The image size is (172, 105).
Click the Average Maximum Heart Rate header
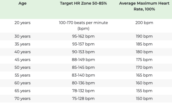(144, 7)
